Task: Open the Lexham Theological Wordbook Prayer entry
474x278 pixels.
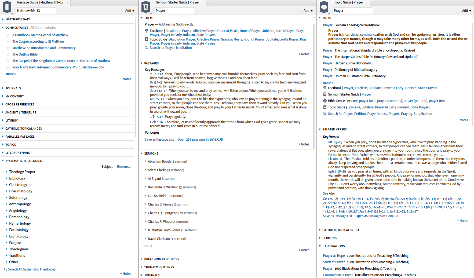Action: click(x=327, y=25)
